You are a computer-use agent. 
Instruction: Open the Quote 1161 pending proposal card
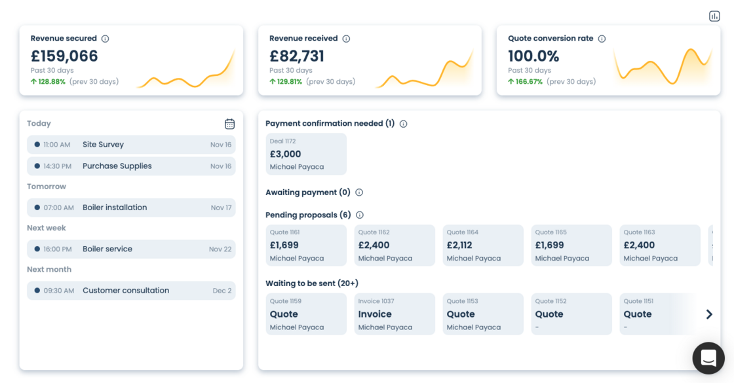(306, 246)
